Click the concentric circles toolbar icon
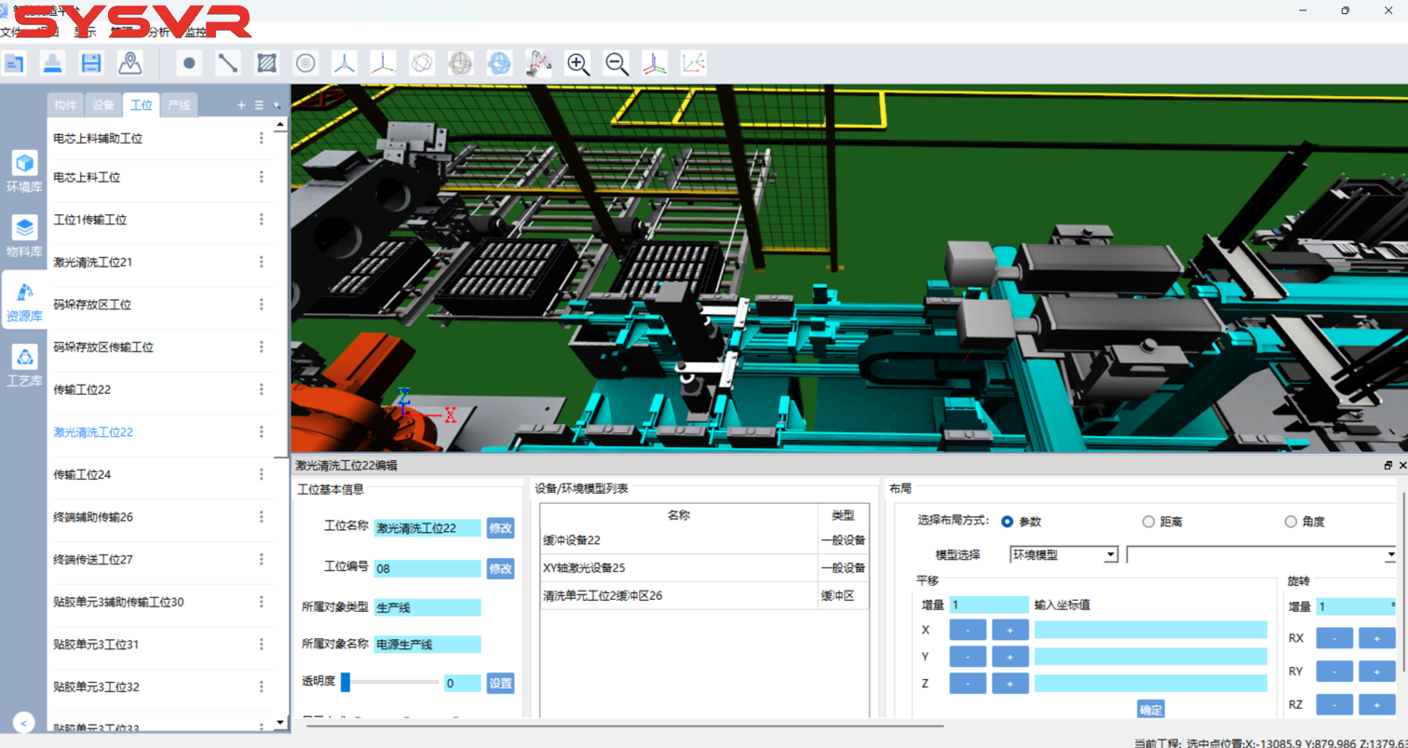Image resolution: width=1408 pixels, height=748 pixels. point(305,63)
